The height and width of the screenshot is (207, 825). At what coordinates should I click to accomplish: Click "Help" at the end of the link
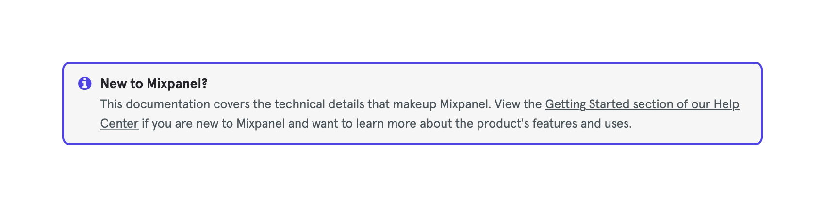tap(726, 104)
